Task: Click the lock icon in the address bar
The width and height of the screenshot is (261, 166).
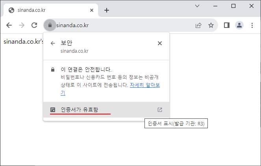Action: click(x=50, y=25)
